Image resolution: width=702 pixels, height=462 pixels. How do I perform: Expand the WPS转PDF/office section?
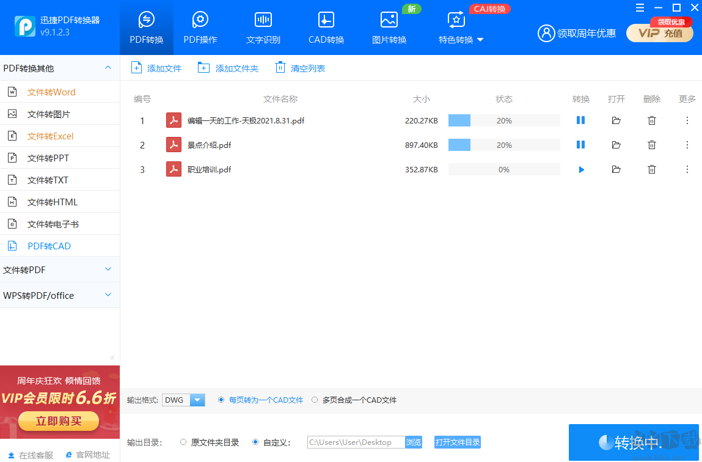108,295
